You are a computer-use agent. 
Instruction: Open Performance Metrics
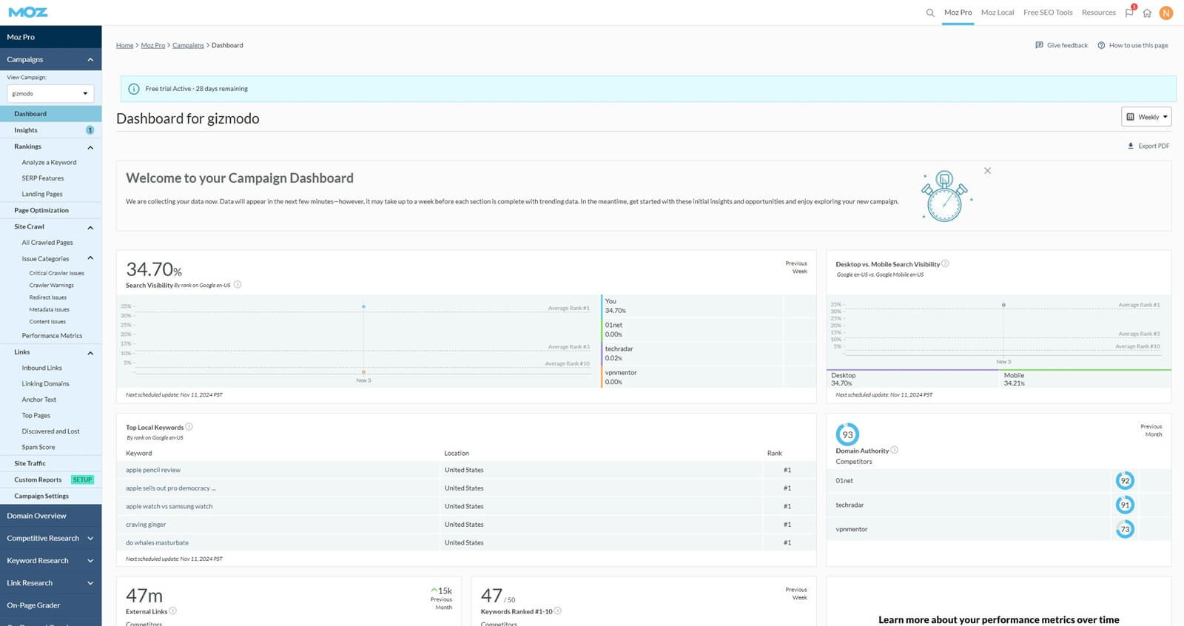pyautogui.click(x=52, y=336)
